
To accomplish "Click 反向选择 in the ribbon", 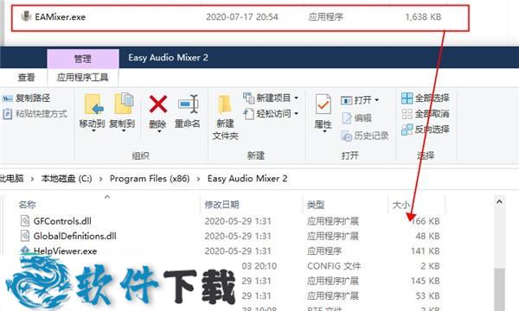I will point(426,130).
